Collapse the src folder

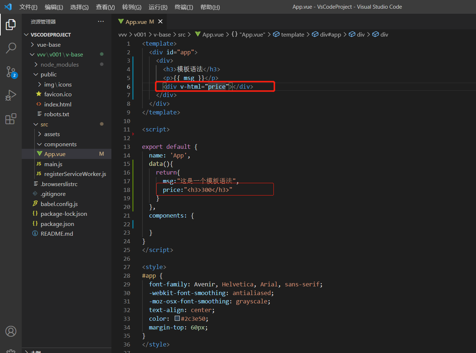click(x=36, y=124)
